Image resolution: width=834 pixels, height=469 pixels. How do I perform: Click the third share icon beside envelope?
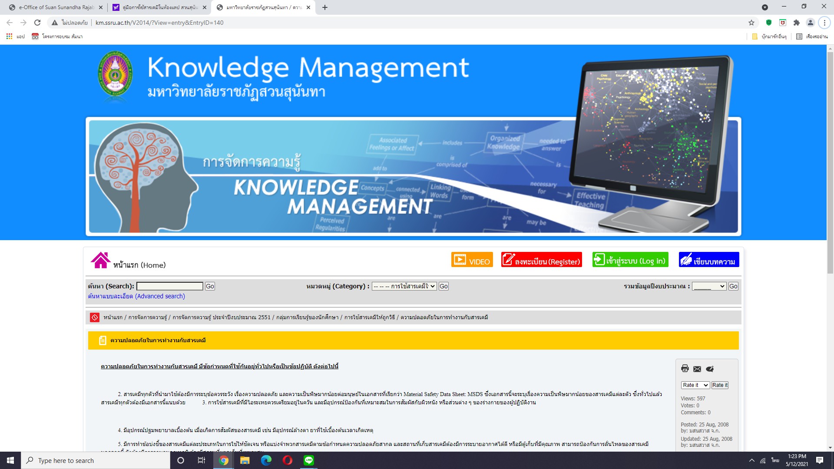710,369
